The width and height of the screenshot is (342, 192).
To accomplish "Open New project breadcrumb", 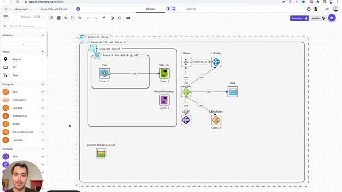I will pyautogui.click(x=23, y=9).
